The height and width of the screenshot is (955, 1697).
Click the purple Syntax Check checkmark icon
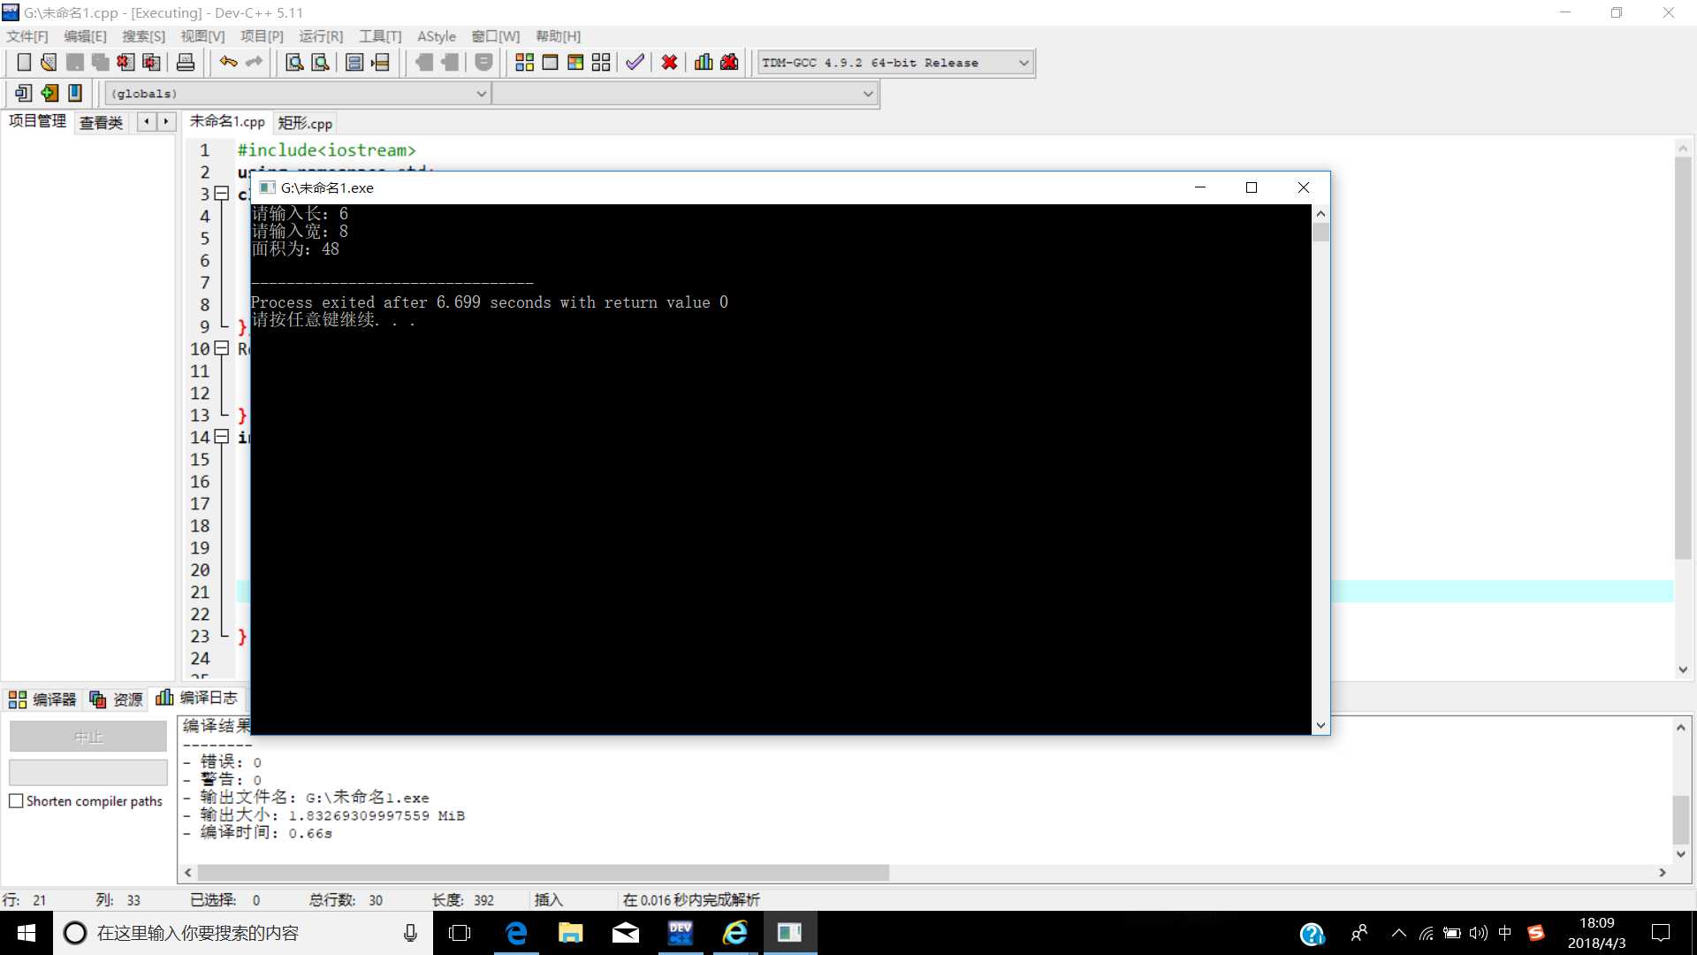point(635,62)
